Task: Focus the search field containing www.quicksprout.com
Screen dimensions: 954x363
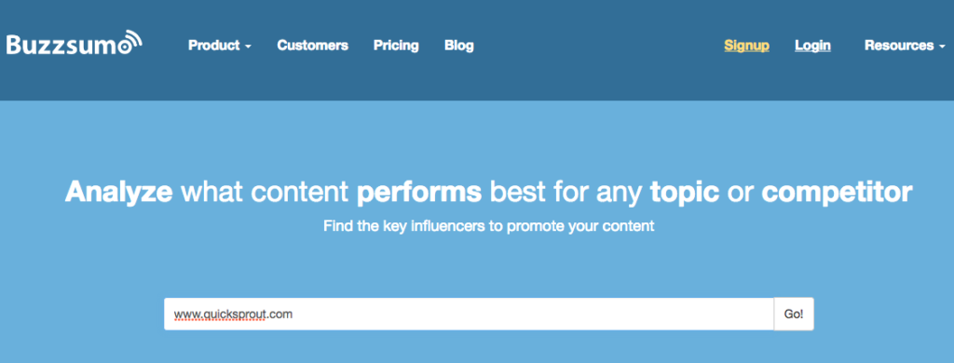Action: coord(469,314)
